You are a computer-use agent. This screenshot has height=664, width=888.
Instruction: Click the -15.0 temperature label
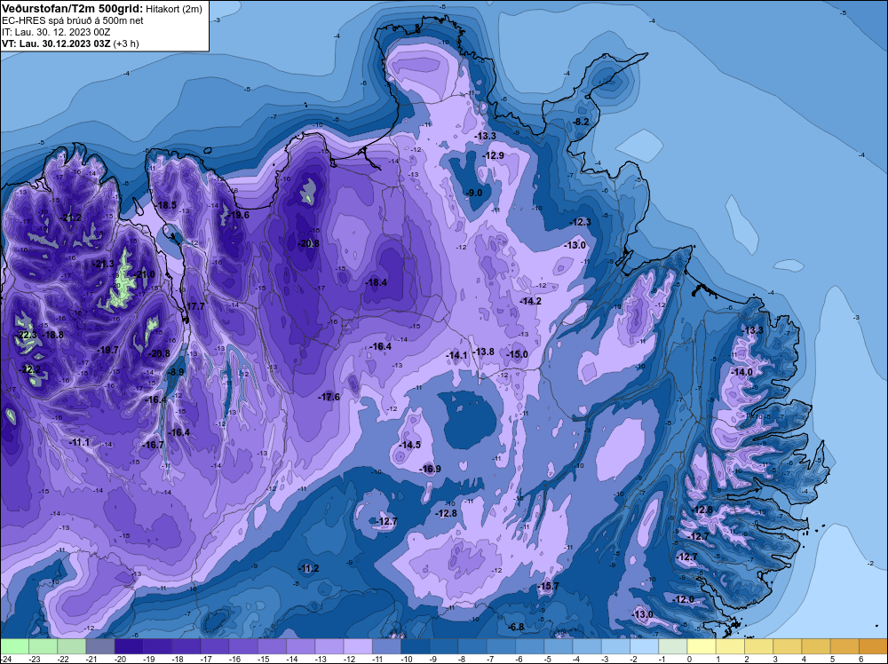click(518, 354)
